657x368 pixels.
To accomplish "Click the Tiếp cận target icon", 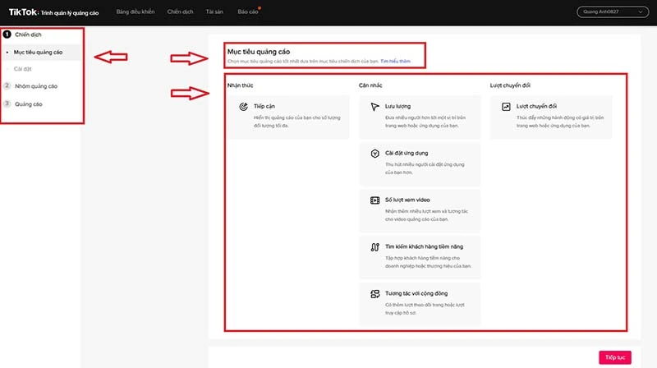I will coord(243,106).
